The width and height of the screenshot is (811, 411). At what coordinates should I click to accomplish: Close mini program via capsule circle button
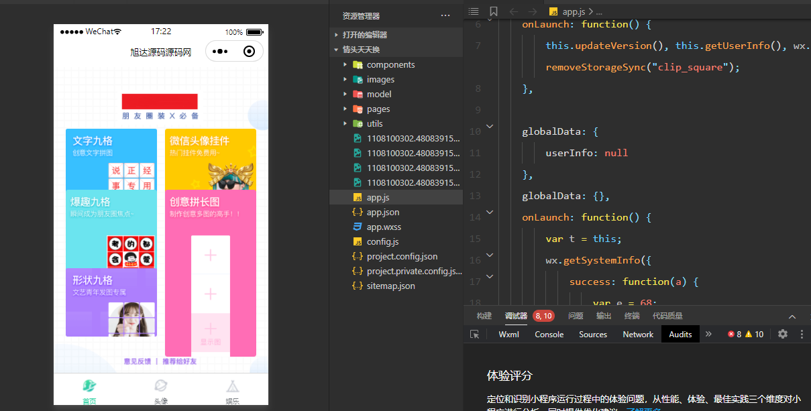pyautogui.click(x=250, y=52)
